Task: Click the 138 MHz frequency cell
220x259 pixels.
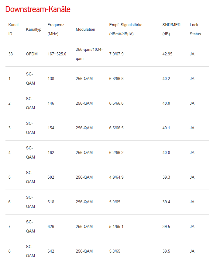Action: tap(51, 79)
